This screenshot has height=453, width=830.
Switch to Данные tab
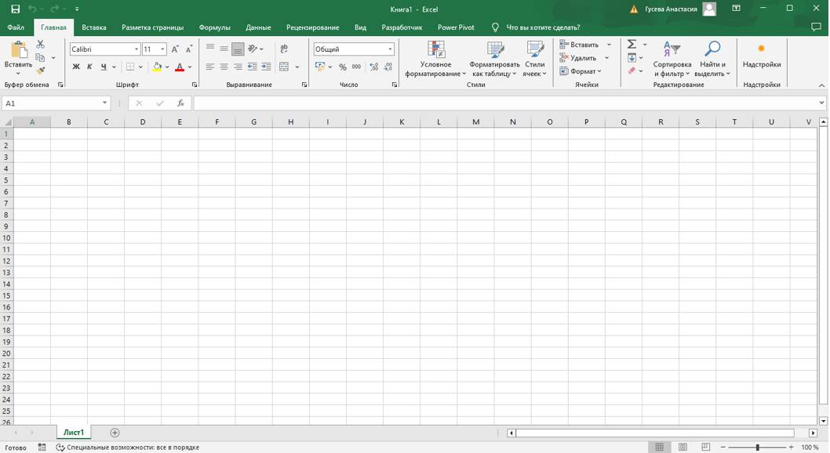(258, 27)
